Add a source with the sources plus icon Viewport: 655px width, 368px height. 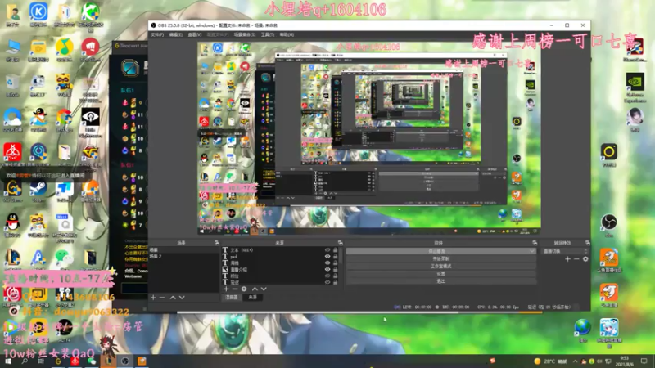226,289
